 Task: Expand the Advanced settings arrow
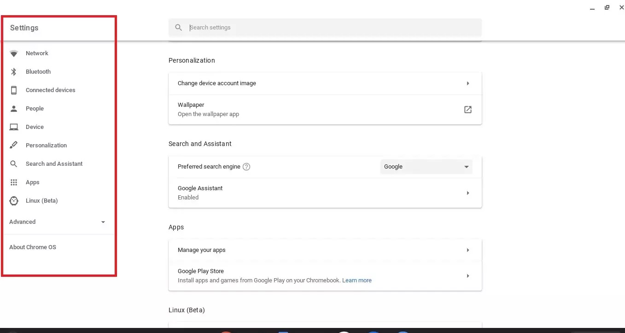tap(103, 222)
